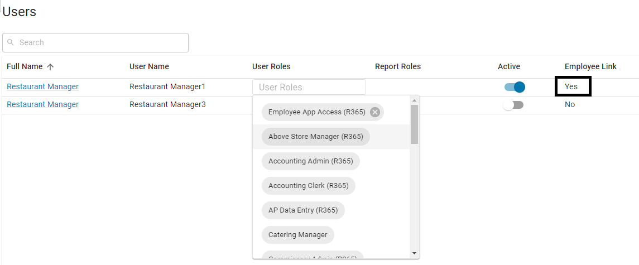Click the role list scroll-up arrow
This screenshot has width=639, height=265.
point(414,101)
